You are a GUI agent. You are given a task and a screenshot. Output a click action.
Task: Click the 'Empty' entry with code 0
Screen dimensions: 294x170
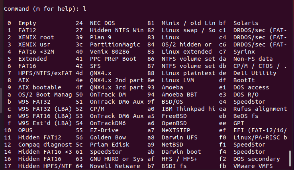pos(27,23)
